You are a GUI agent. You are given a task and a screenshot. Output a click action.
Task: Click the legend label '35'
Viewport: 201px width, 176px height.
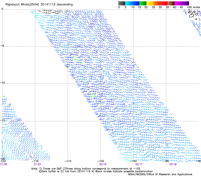[167, 7]
